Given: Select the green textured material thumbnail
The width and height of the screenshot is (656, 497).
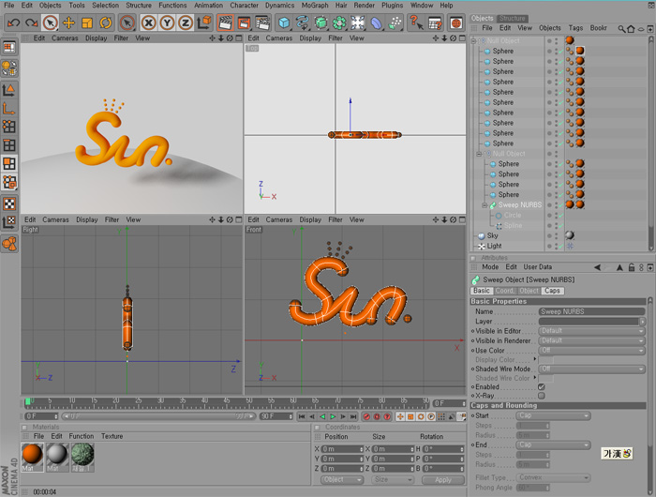Looking at the screenshot, I should click(82, 457).
